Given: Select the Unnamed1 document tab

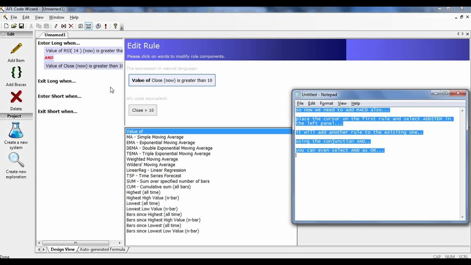Looking at the screenshot, I should click(x=55, y=35).
